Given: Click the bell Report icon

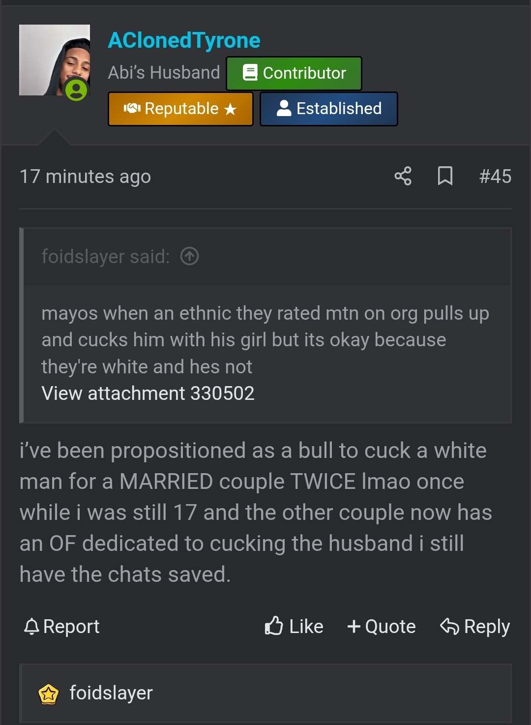Looking at the screenshot, I should pos(31,627).
